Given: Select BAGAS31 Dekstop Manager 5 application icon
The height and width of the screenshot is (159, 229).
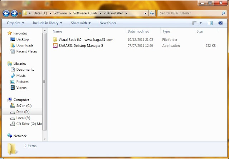Looking at the screenshot, I should tap(55, 46).
